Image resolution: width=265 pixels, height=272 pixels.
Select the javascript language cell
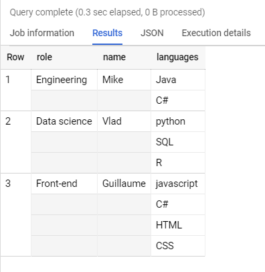pos(178,184)
